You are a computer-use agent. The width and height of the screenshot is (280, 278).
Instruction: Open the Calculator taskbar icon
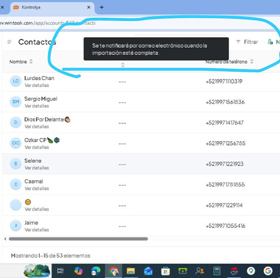pos(217,271)
